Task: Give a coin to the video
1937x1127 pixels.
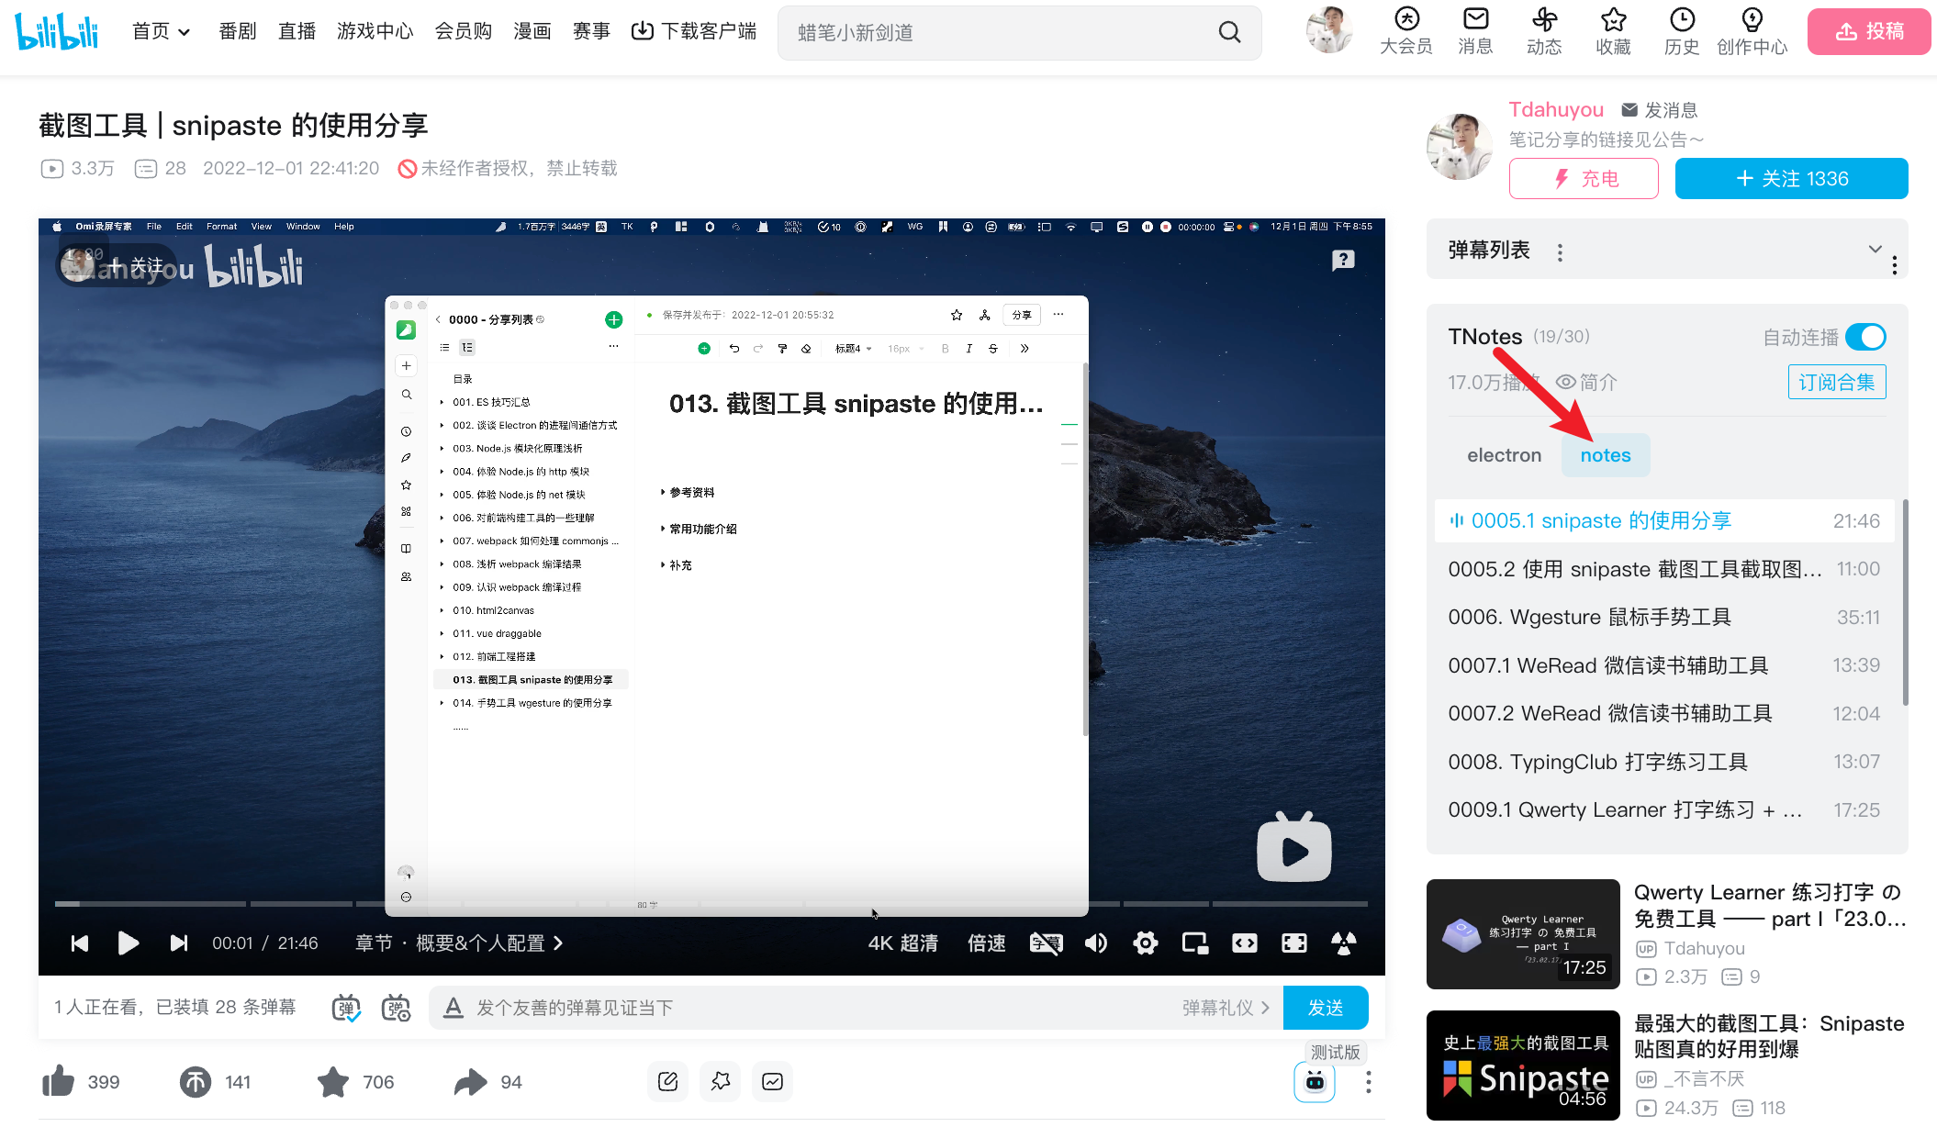Action: (195, 1082)
